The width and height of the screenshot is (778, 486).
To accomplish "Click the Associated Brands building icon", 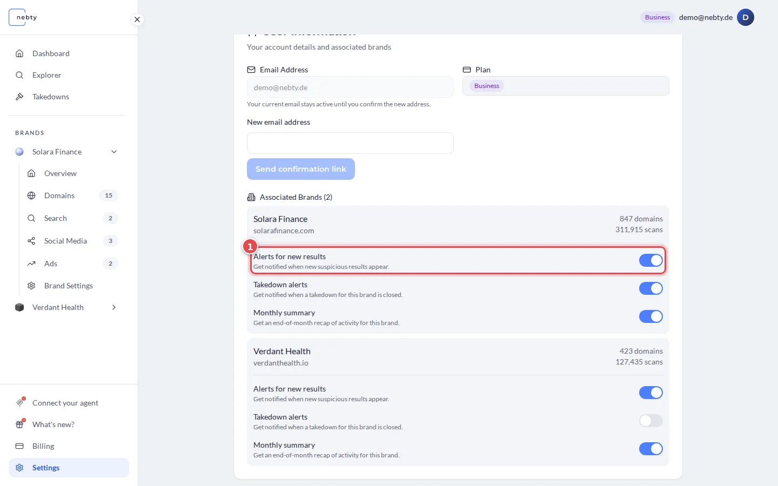I will click(x=251, y=197).
